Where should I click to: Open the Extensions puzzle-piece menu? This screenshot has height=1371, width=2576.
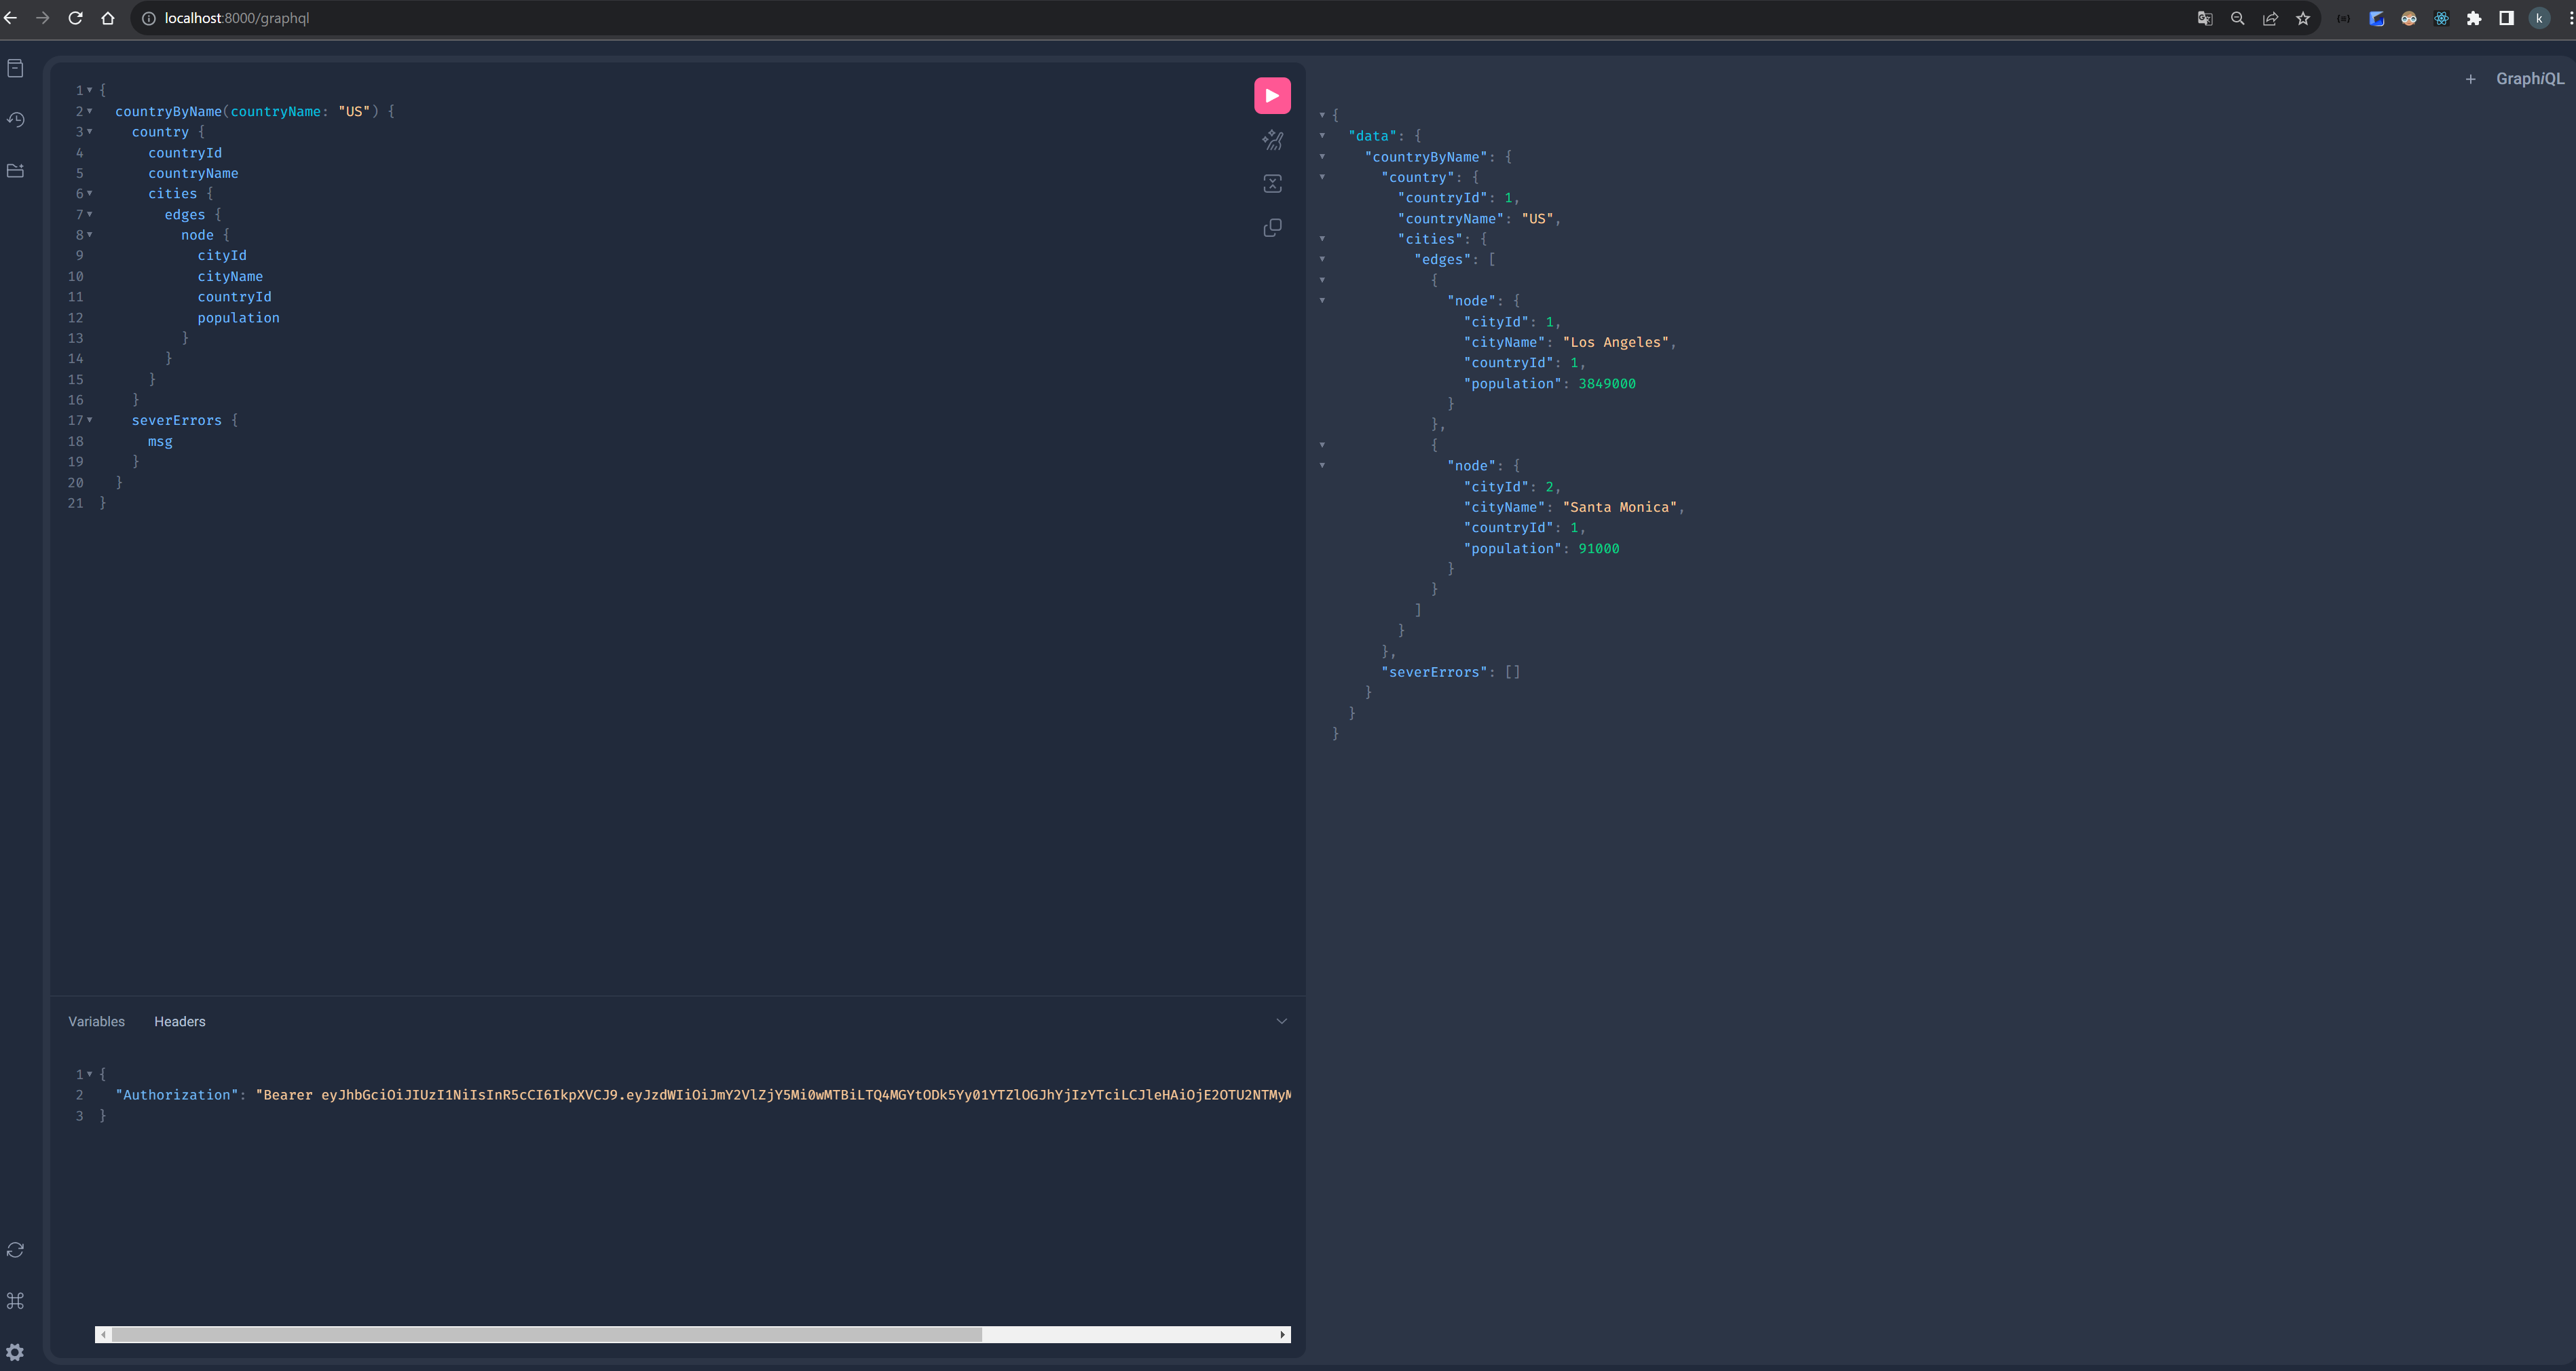pos(2474,18)
